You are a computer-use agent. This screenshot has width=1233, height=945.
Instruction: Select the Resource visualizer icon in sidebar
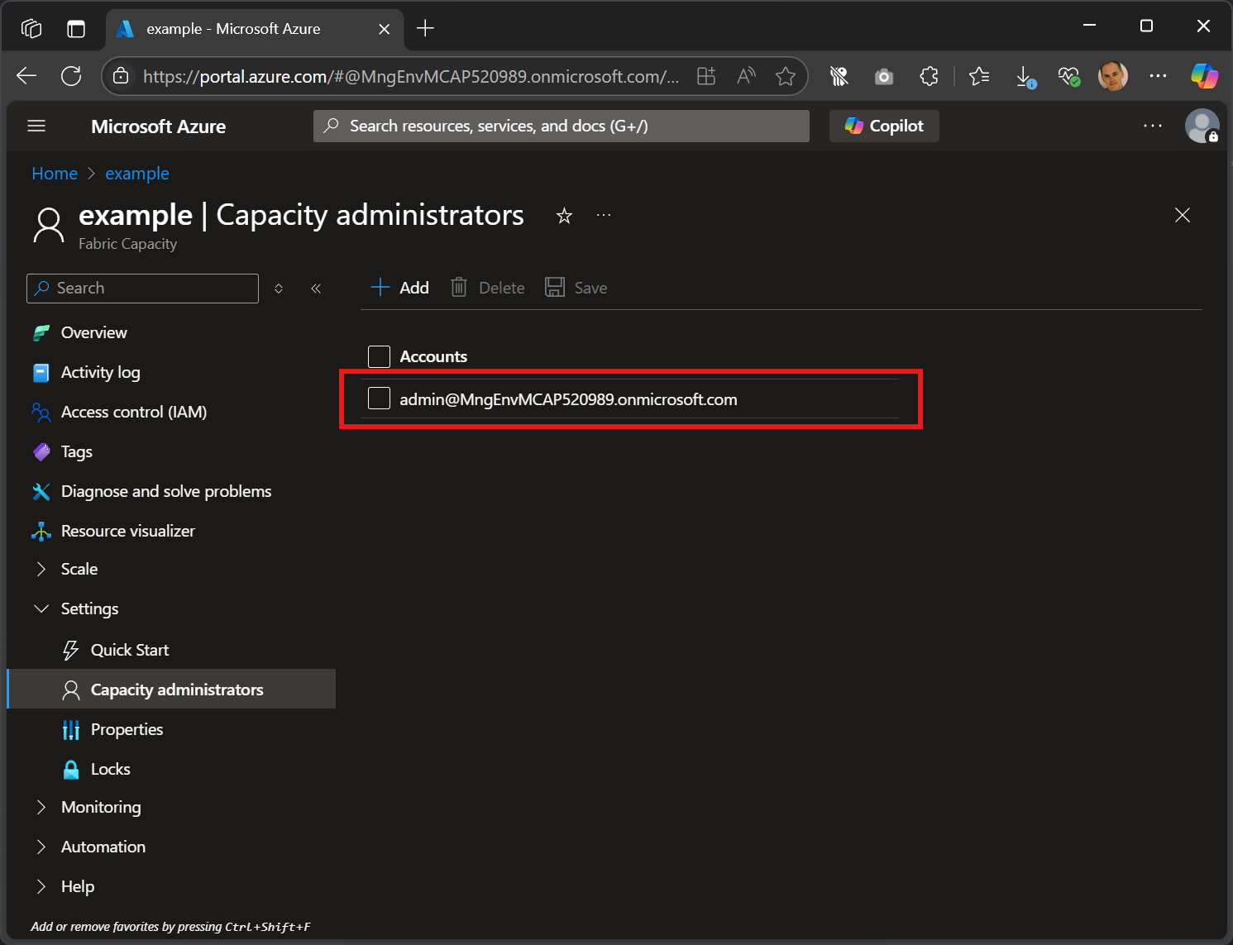41,530
